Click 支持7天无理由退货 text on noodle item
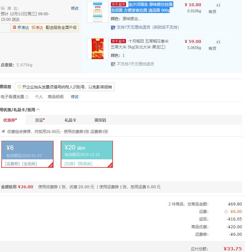 point(148,27)
